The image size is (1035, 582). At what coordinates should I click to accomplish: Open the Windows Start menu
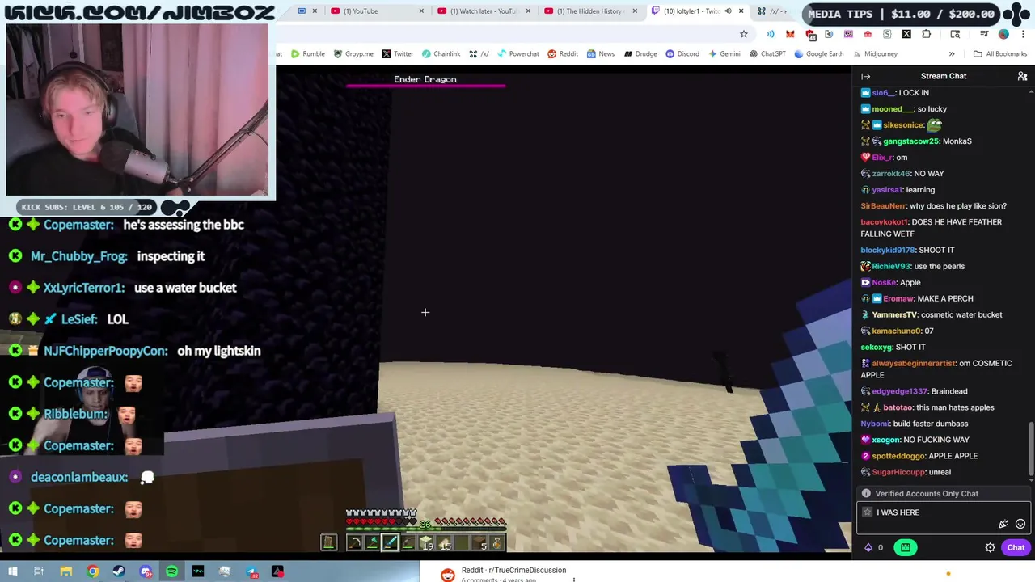13,571
